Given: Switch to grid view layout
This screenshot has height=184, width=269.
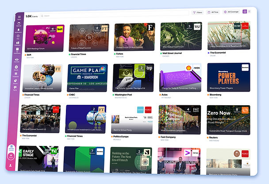Looking at the screenshot, I should tap(245, 11).
